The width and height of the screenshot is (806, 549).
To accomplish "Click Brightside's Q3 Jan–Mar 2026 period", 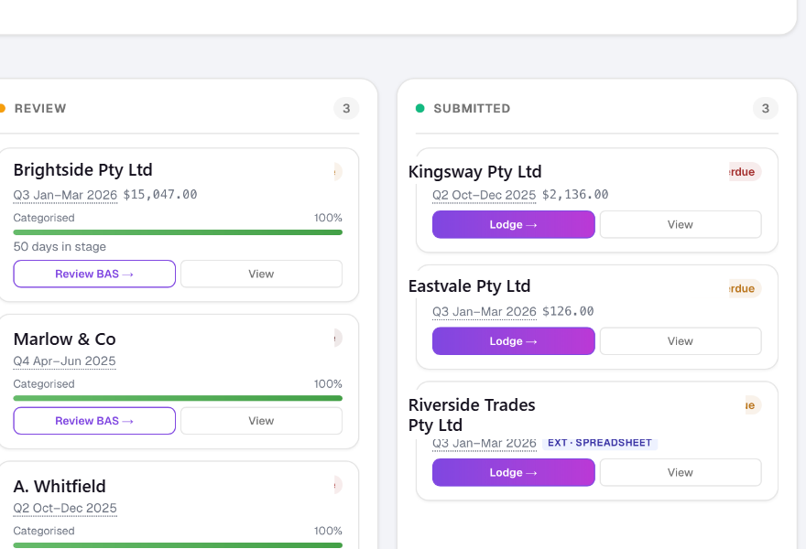I will click(65, 195).
